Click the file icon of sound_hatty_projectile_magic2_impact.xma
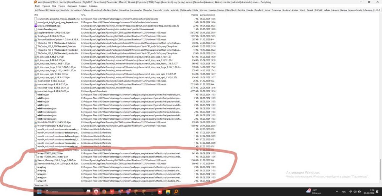This screenshot has height=196, width=382. (36, 19)
